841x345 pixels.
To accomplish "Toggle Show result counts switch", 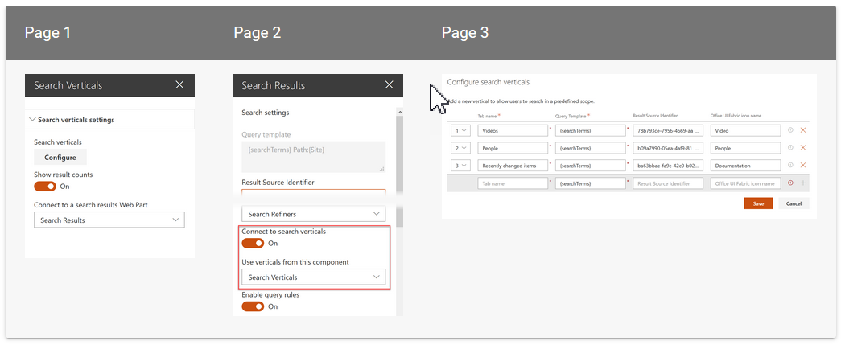I will (x=45, y=187).
